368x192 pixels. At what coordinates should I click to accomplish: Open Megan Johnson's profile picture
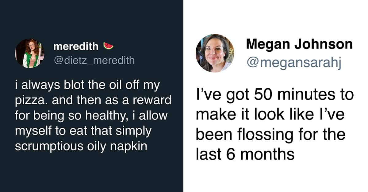tap(215, 53)
